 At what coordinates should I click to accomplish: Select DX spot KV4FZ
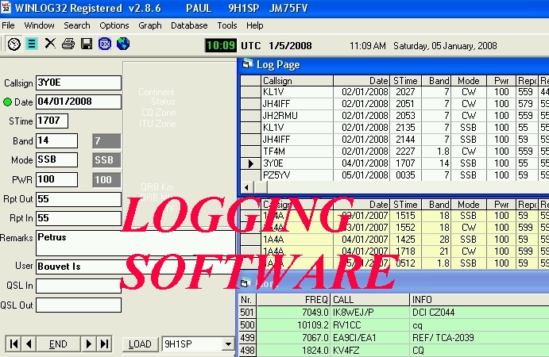tap(394, 351)
